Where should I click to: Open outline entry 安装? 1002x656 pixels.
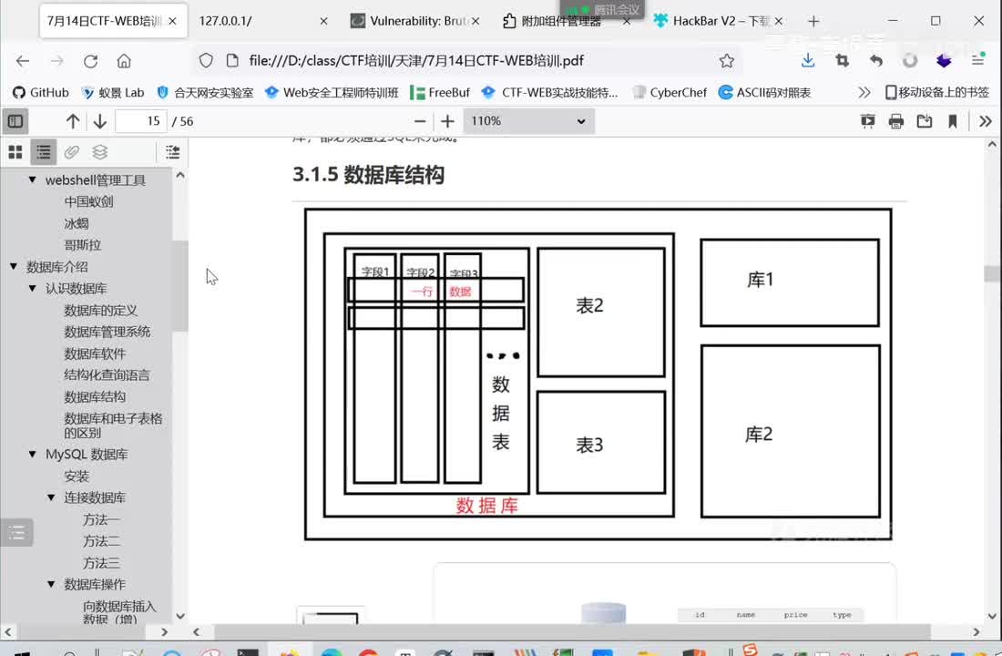(x=76, y=477)
